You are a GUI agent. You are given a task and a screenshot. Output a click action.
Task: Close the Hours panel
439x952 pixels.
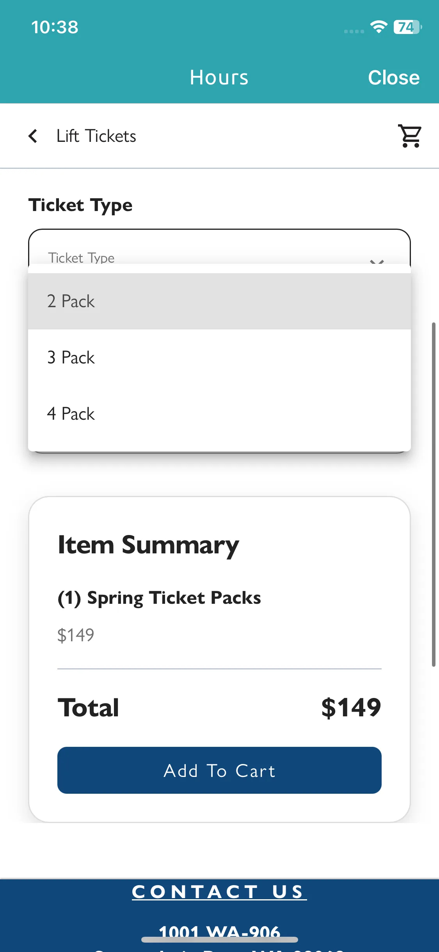pyautogui.click(x=394, y=77)
